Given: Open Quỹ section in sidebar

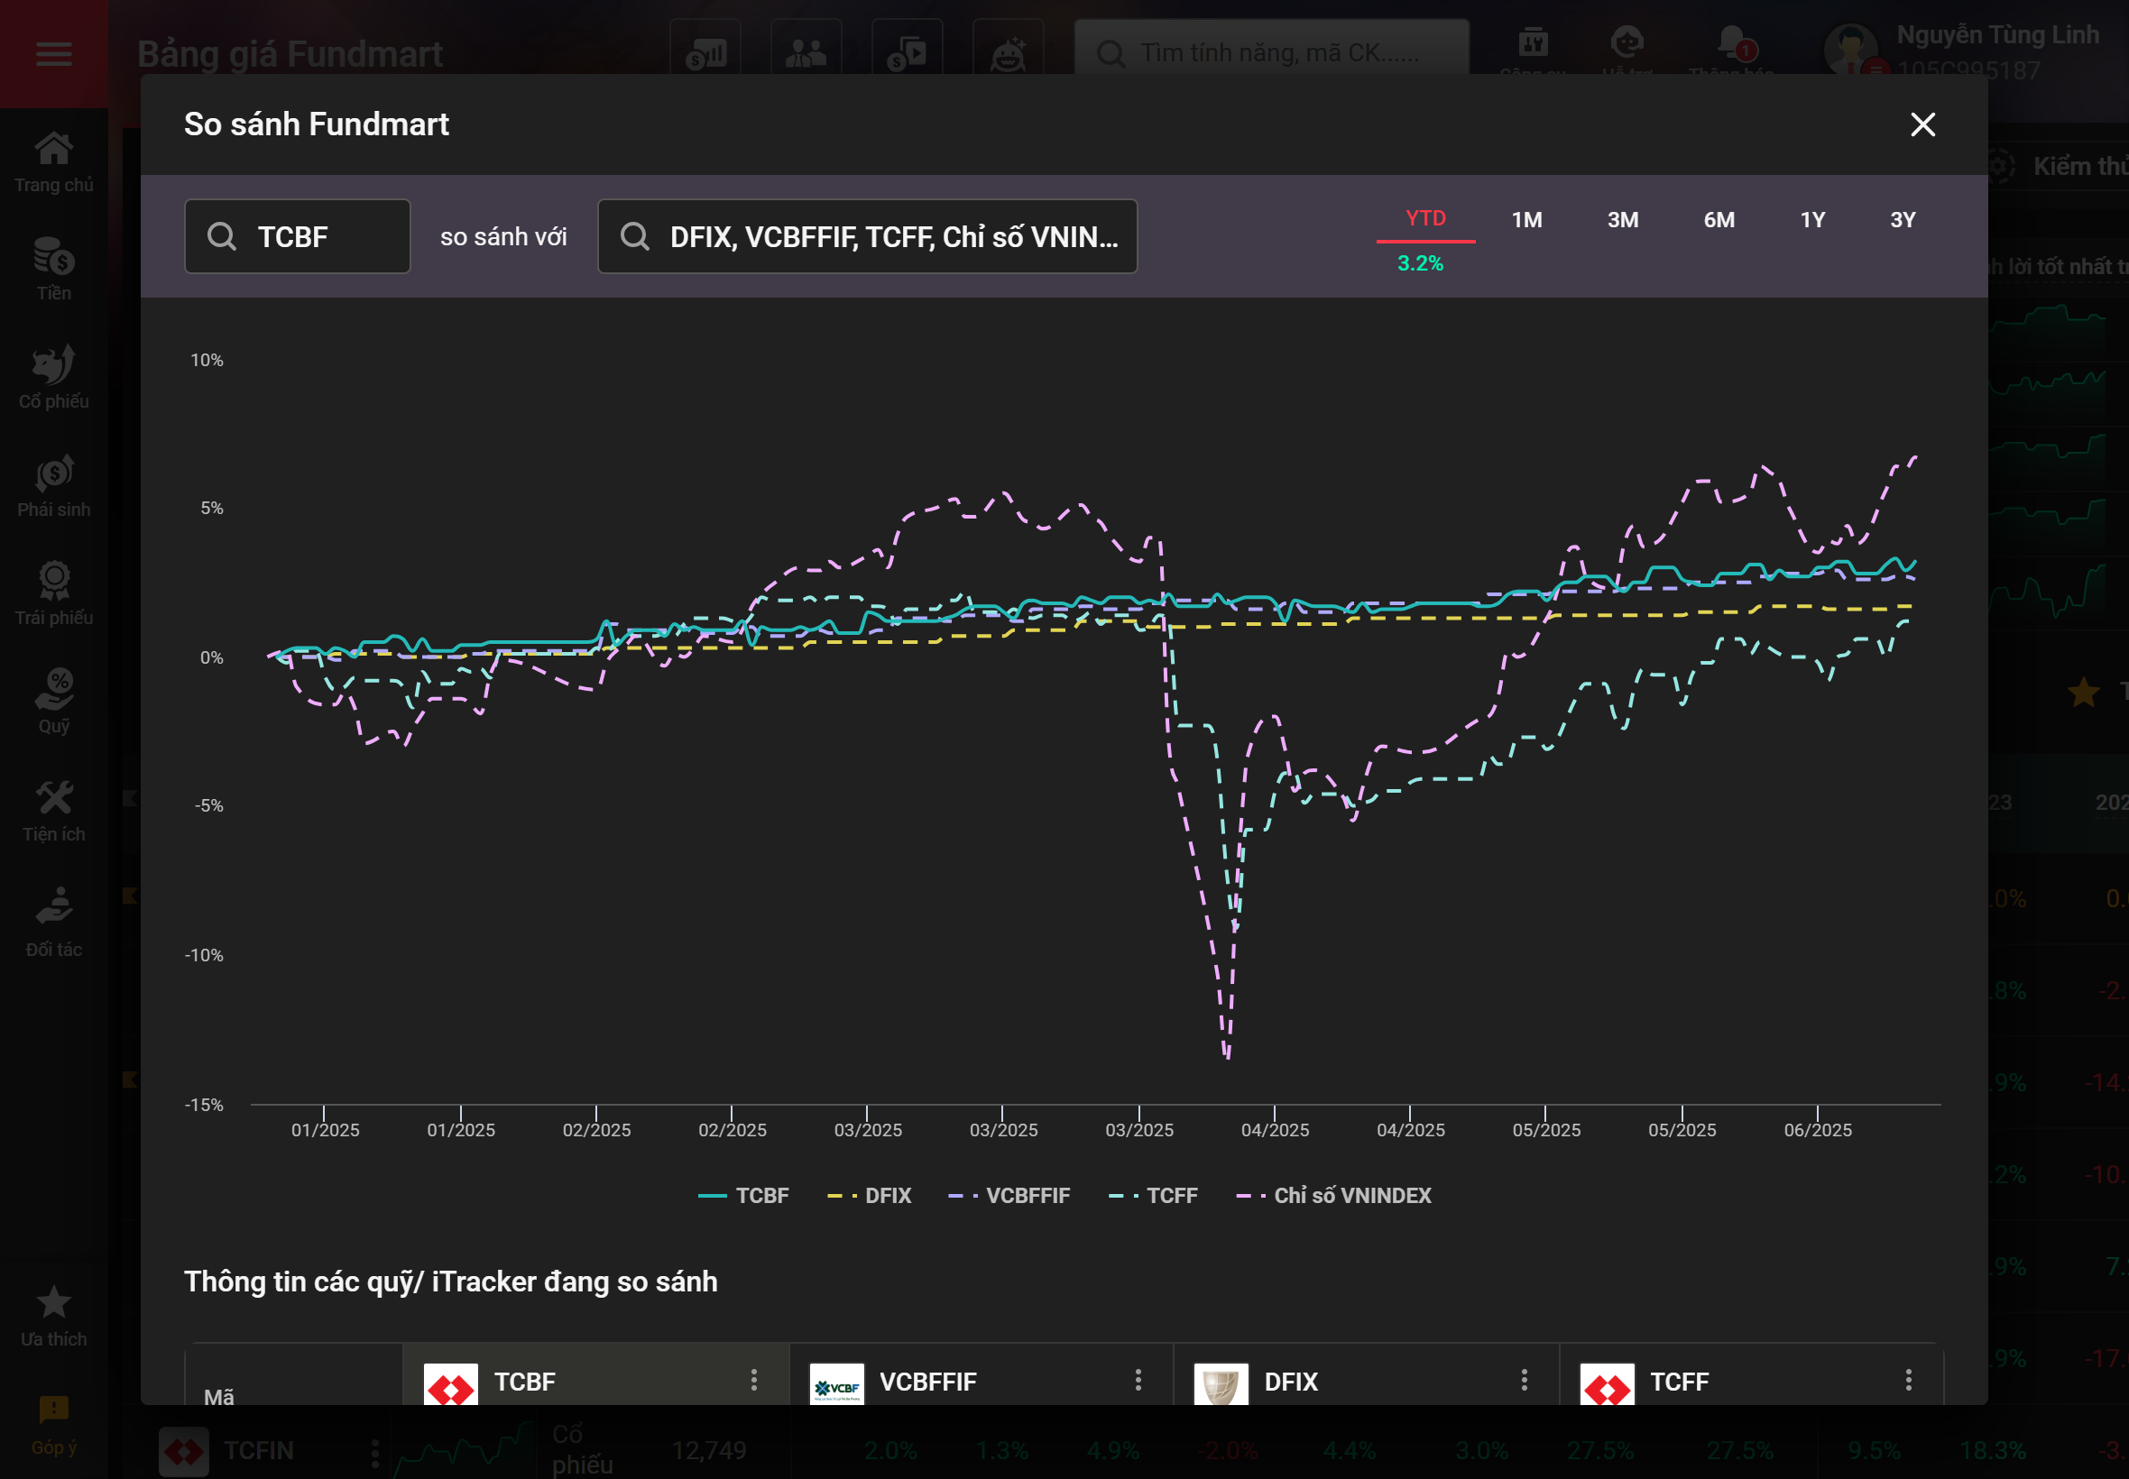Looking at the screenshot, I should coord(54,702).
